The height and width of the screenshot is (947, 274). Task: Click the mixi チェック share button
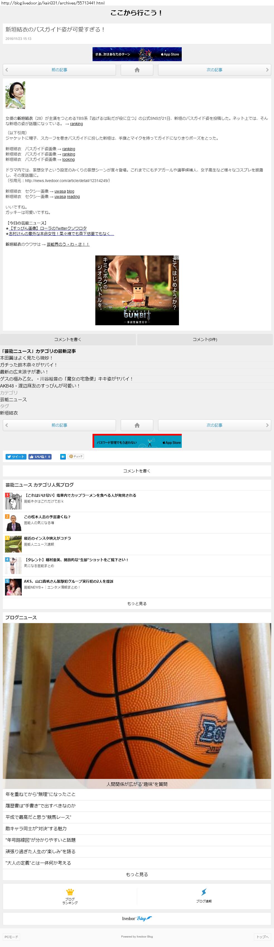[x=76, y=456]
